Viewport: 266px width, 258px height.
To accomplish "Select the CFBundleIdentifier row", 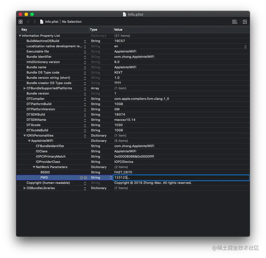I will click(133, 146).
